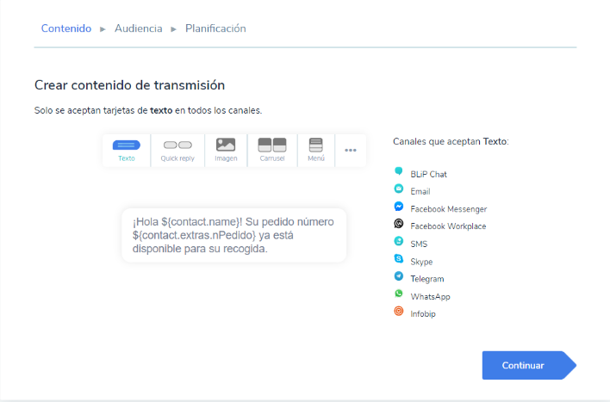Click the 'Email' label

(x=420, y=192)
